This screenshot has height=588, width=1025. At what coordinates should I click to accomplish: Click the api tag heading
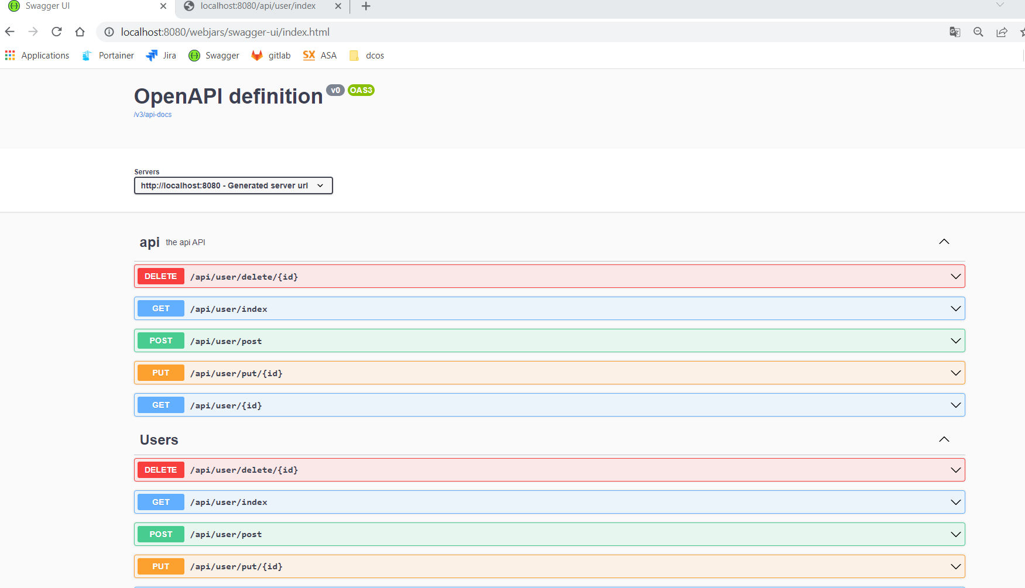click(x=149, y=242)
